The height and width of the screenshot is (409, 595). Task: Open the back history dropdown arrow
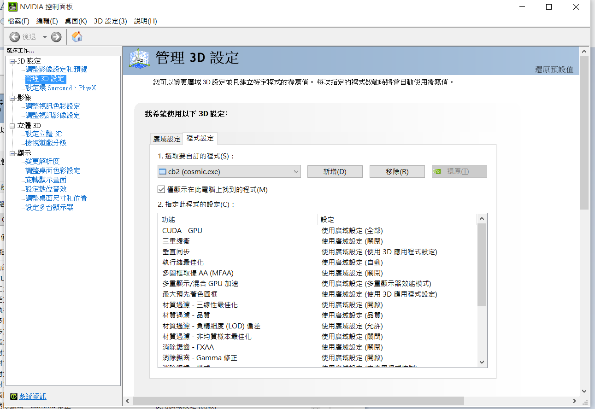coord(45,37)
